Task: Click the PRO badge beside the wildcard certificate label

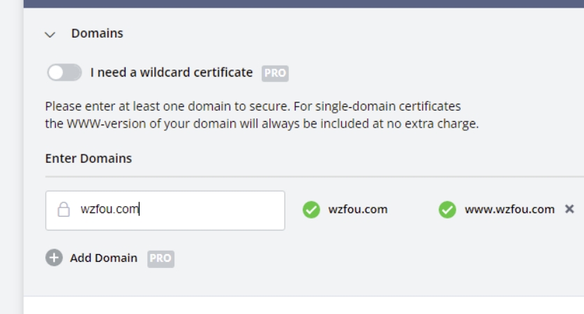Action: [x=275, y=73]
